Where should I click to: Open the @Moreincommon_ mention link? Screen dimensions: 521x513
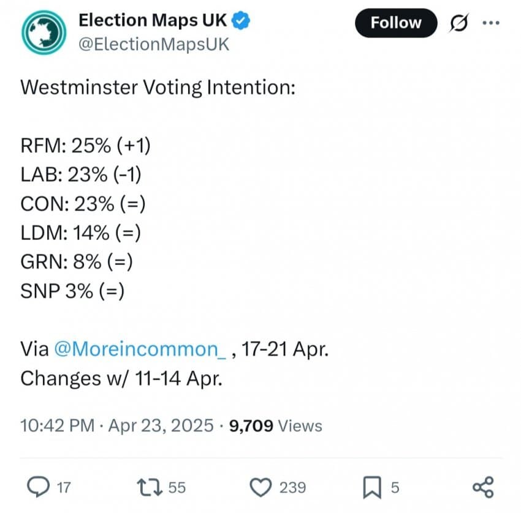click(x=140, y=349)
